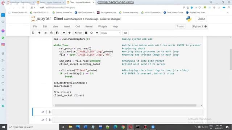Viewport: 232px width, 130px height.
Task: Open the cell type Code dropdown
Action: [111, 33]
